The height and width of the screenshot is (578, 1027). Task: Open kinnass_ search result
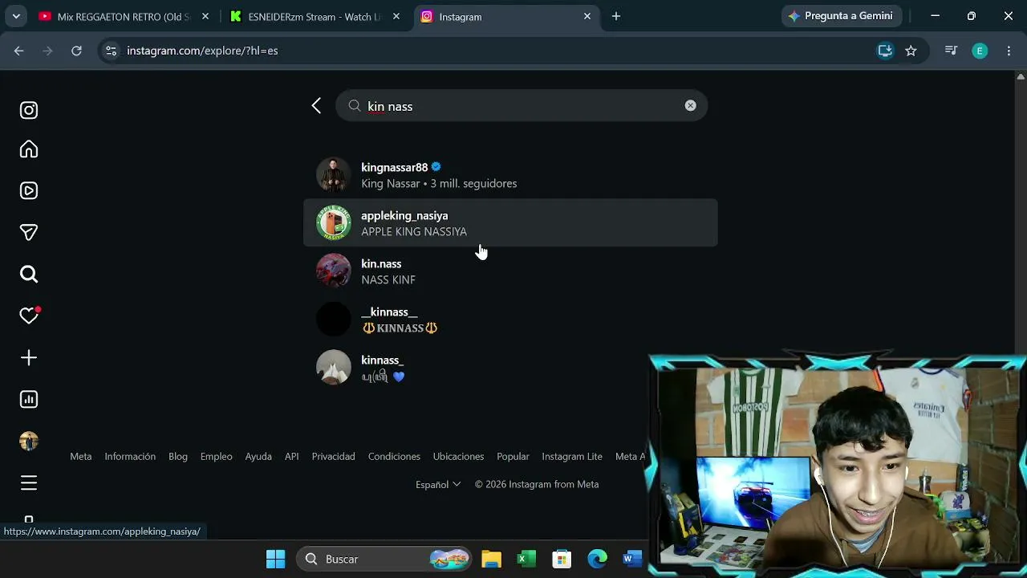coord(510,368)
